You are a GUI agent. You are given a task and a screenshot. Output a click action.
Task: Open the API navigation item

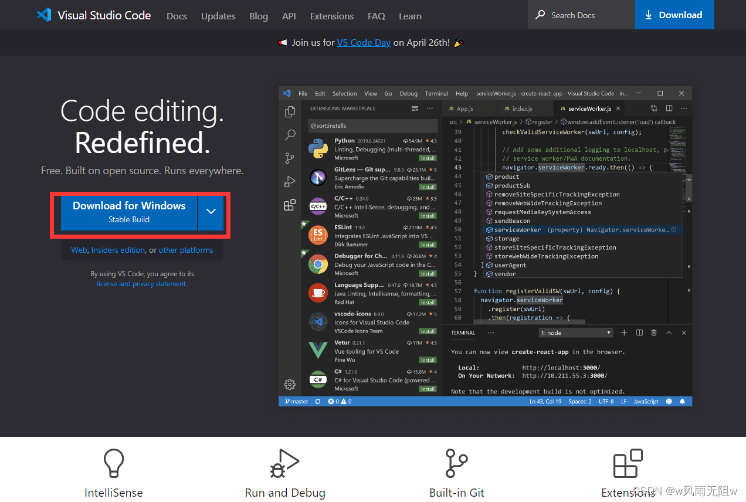point(289,16)
